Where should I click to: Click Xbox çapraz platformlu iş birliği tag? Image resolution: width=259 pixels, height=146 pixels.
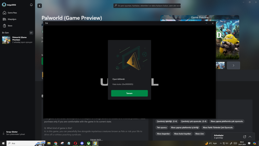click(x=185, y=128)
